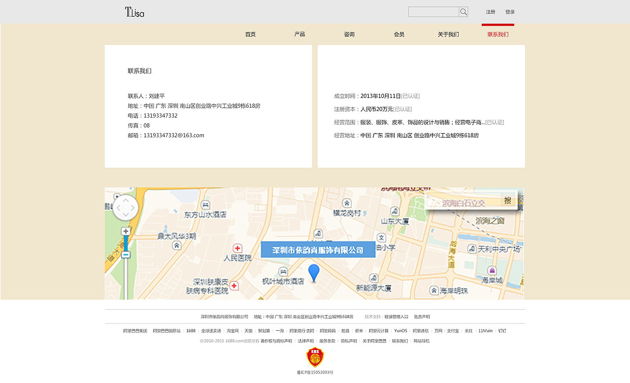Screen dimensions: 630x383
Task: Click the 免责声明 footer link
Action: click(422, 317)
